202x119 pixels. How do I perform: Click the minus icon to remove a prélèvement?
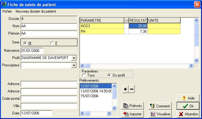[132, 89]
